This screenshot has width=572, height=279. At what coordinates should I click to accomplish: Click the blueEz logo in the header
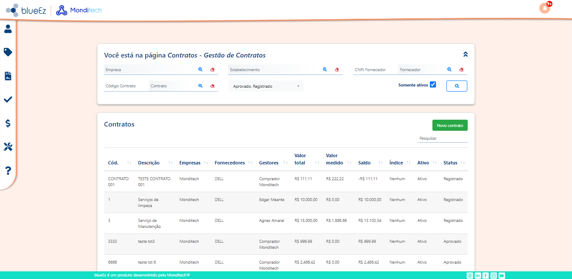[x=26, y=10]
